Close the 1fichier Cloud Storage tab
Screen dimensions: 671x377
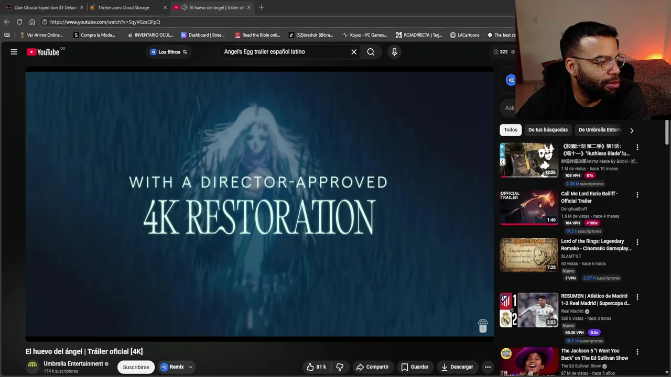[x=165, y=7]
